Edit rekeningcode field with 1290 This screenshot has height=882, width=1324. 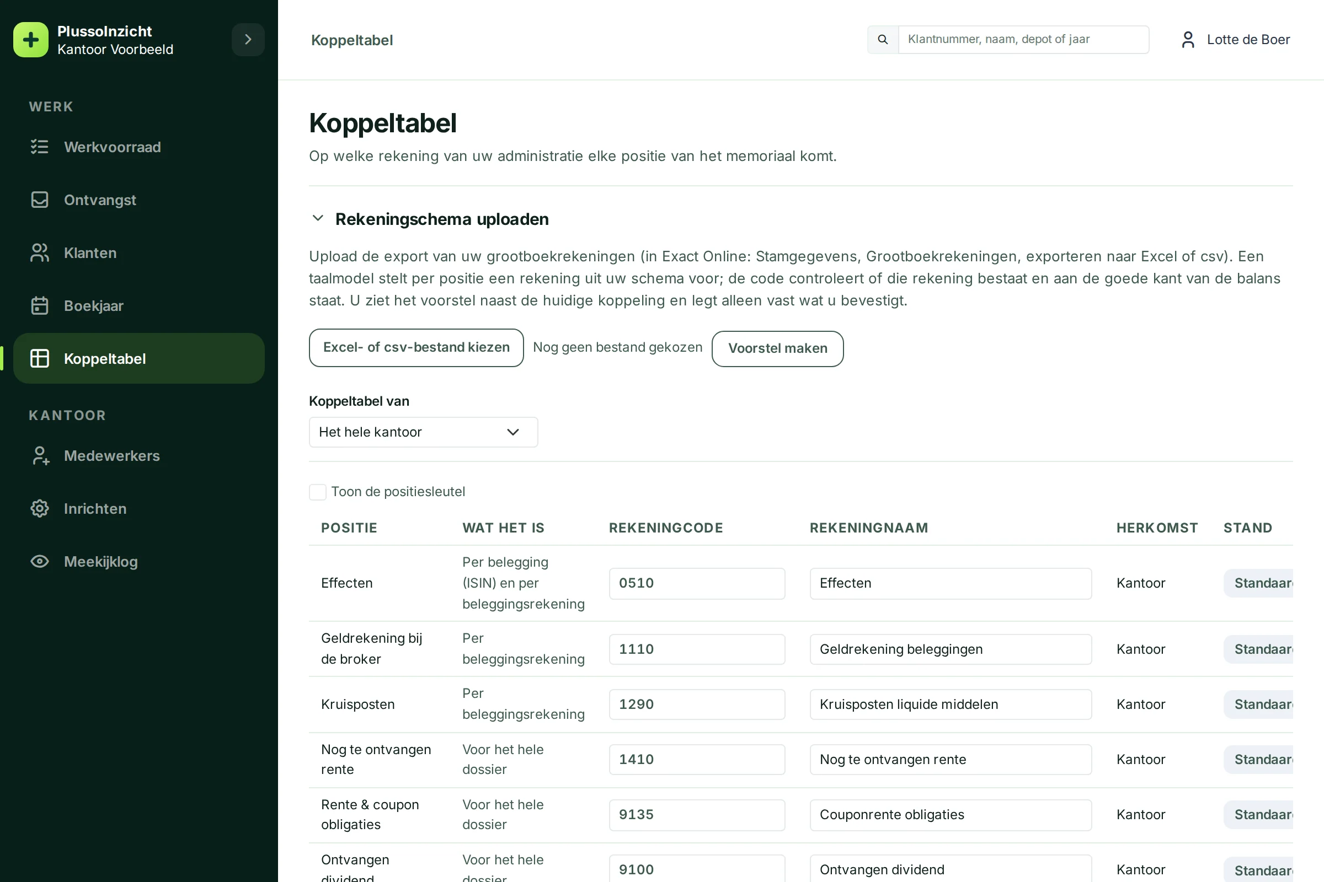point(697,704)
